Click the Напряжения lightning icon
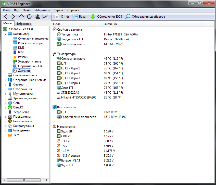The width and height of the screenshot is (216, 185). coord(55,126)
